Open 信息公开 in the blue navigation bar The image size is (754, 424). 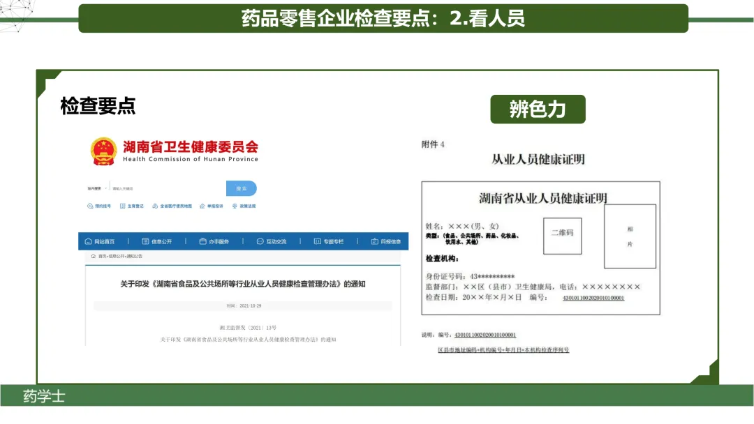click(x=157, y=241)
